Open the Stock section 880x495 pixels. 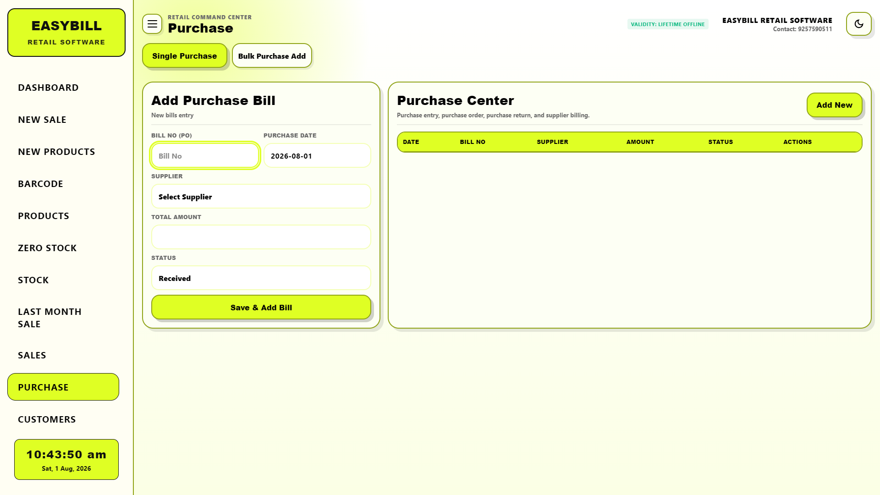[63, 280]
